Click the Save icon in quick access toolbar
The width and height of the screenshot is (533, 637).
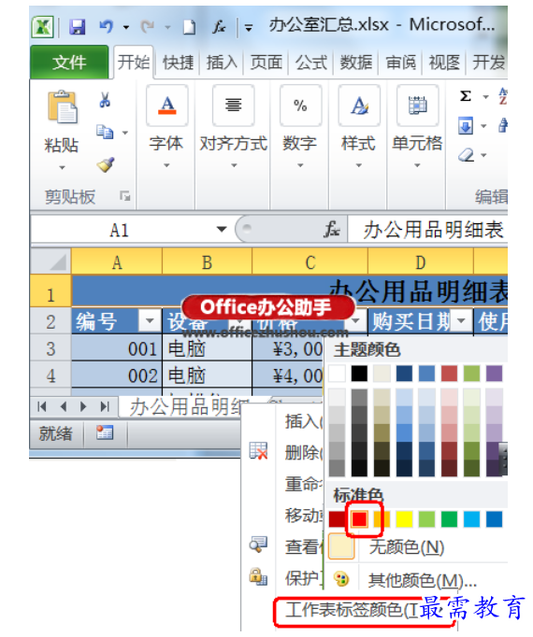point(77,27)
